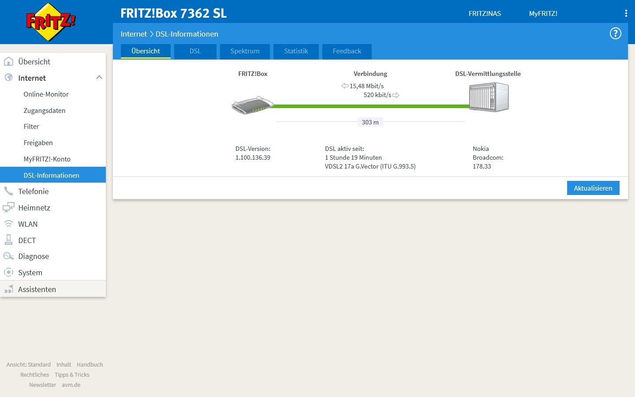Collapse the Internet menu chevron

coord(99,78)
